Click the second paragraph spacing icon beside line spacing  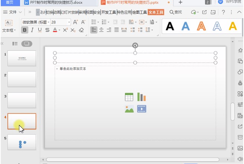point(140,30)
